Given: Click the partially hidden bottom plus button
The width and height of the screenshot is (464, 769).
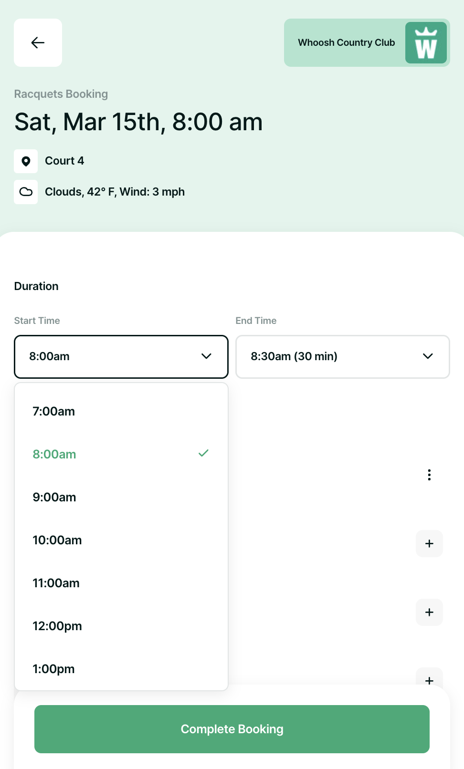Looking at the screenshot, I should click(429, 679).
